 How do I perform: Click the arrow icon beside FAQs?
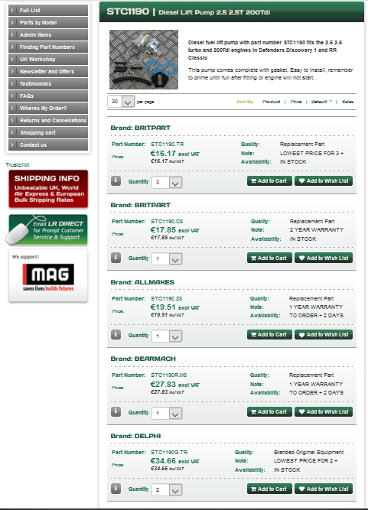12,96
